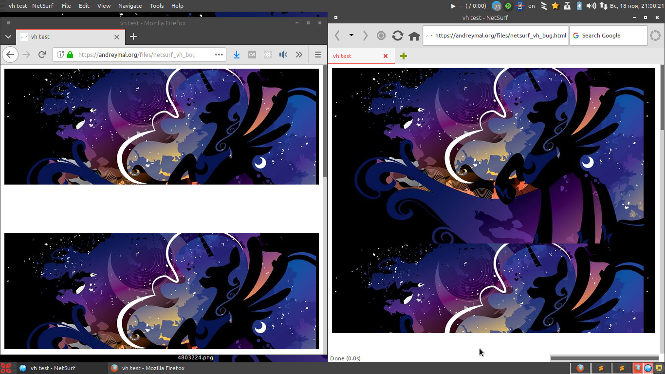Viewport: 665px width, 374px height.
Task: Switch to Mozilla Firefox taskbar button
Action: point(148,368)
